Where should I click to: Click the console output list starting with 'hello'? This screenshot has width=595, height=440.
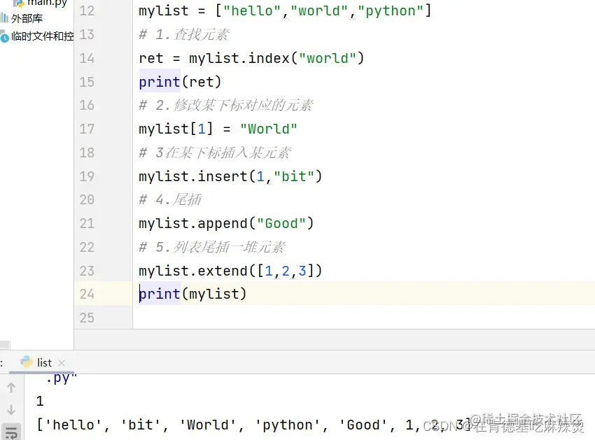coord(253,425)
